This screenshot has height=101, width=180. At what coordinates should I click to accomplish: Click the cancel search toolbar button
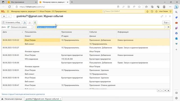click(30, 22)
